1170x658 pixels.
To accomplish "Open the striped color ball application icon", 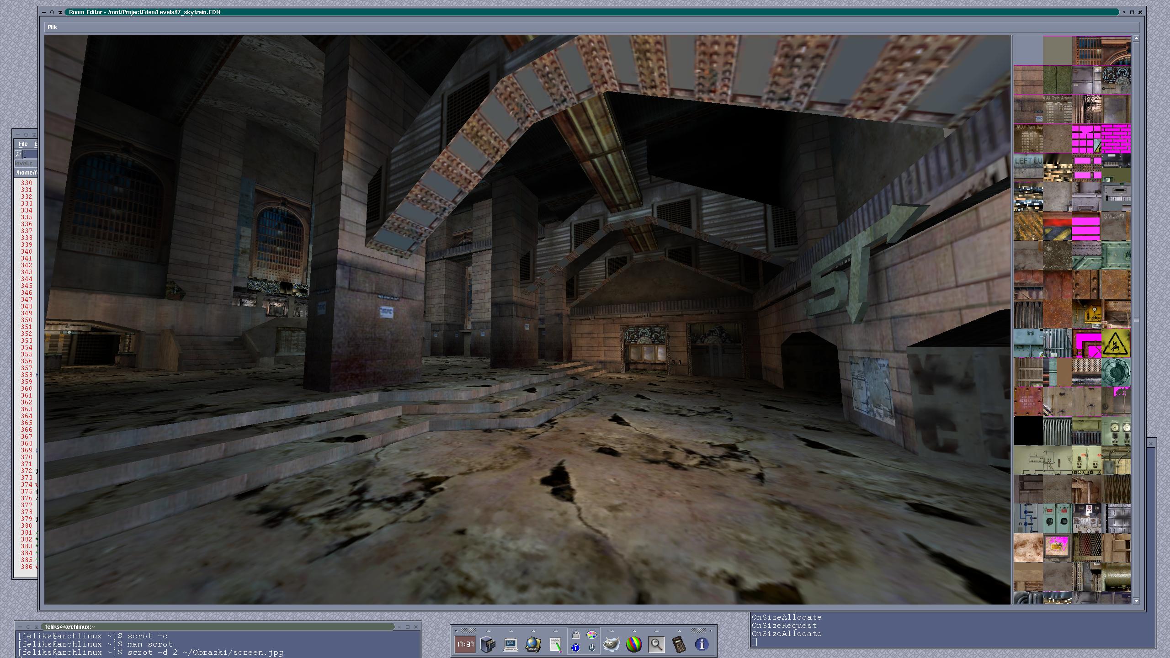I will coord(634,644).
